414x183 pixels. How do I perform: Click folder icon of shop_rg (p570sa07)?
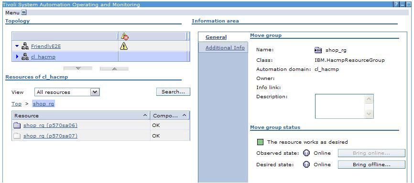click(x=17, y=136)
